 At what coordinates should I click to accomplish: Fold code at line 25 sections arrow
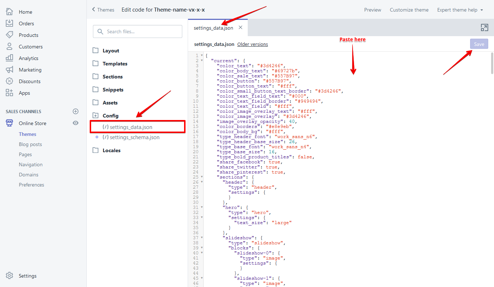[x=202, y=177]
